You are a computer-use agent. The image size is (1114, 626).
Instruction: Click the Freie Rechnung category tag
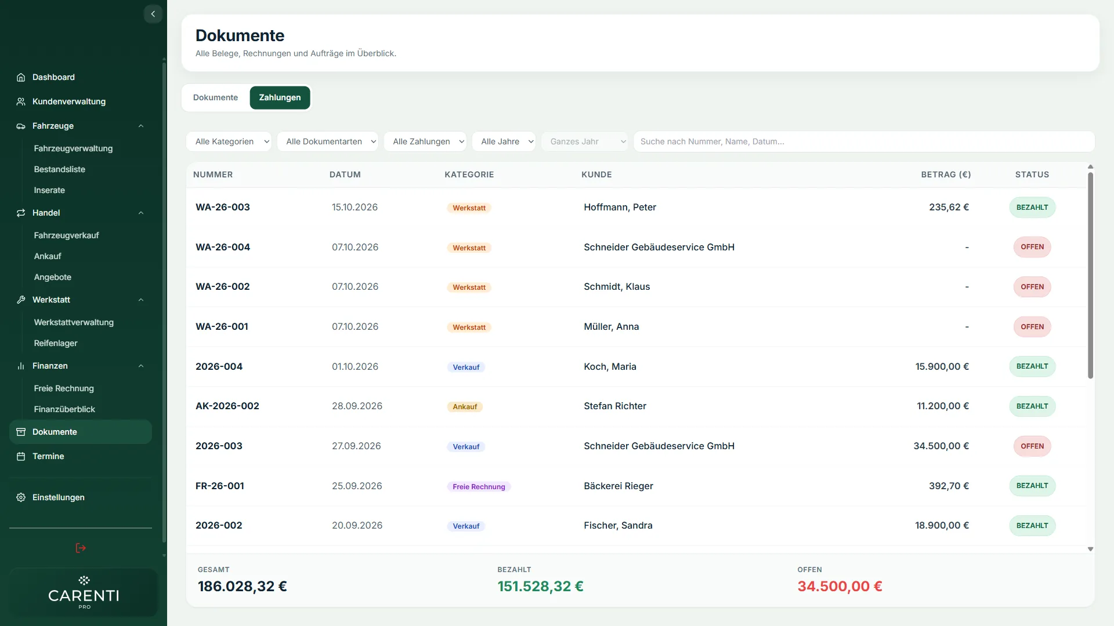pos(479,487)
